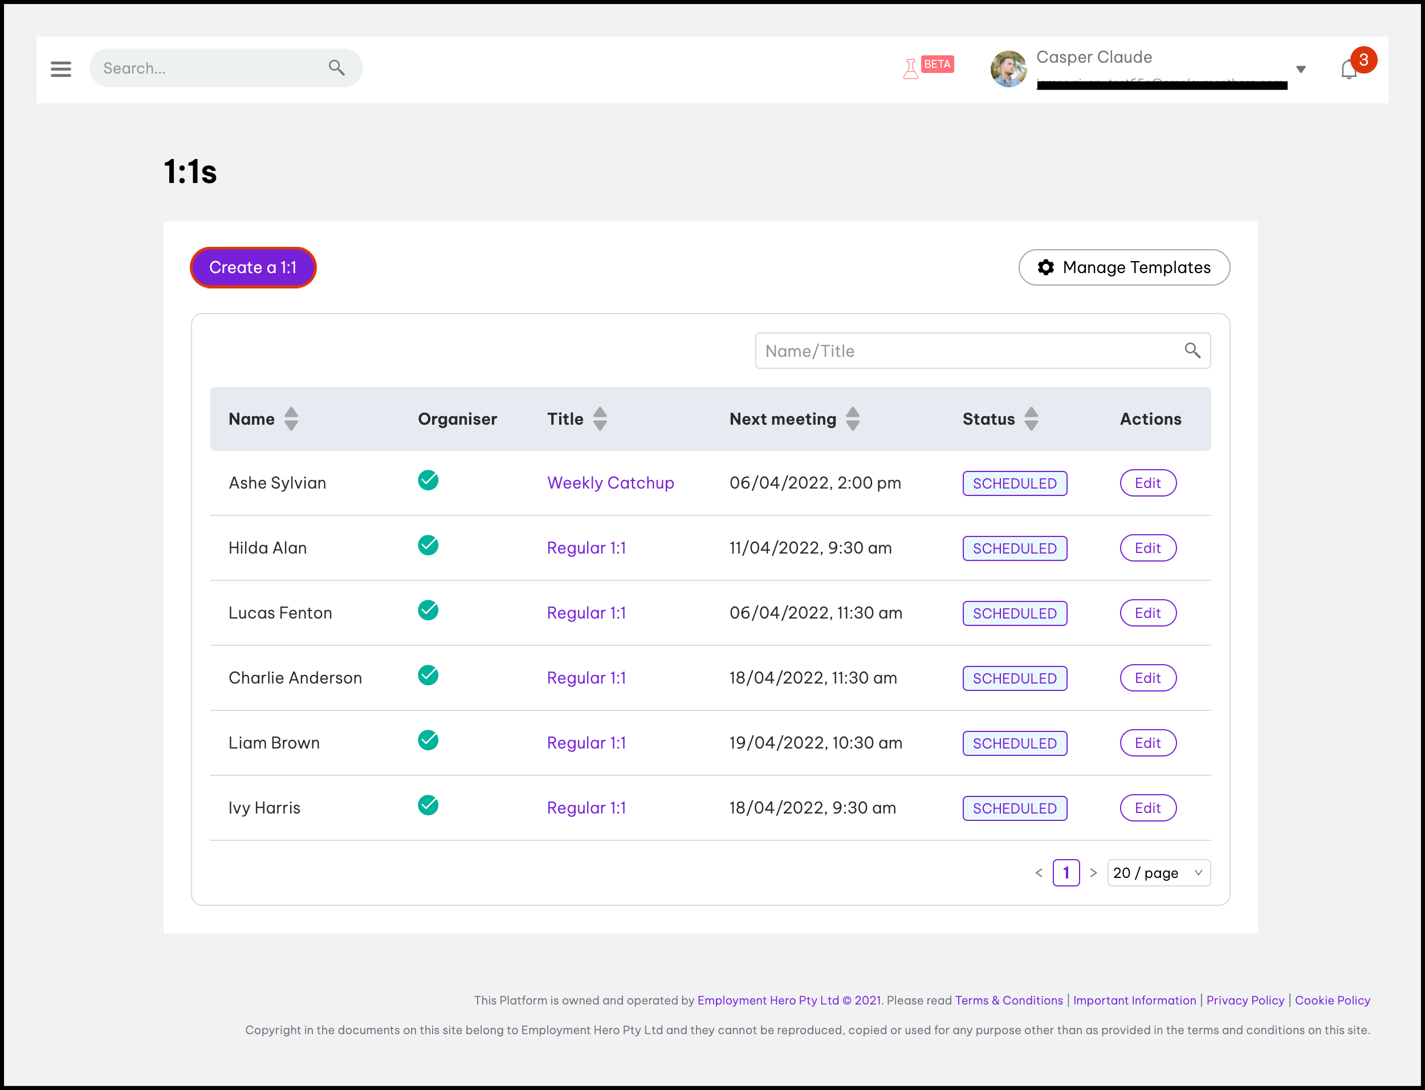
Task: Select page 1 in pagination
Action: coord(1066,873)
